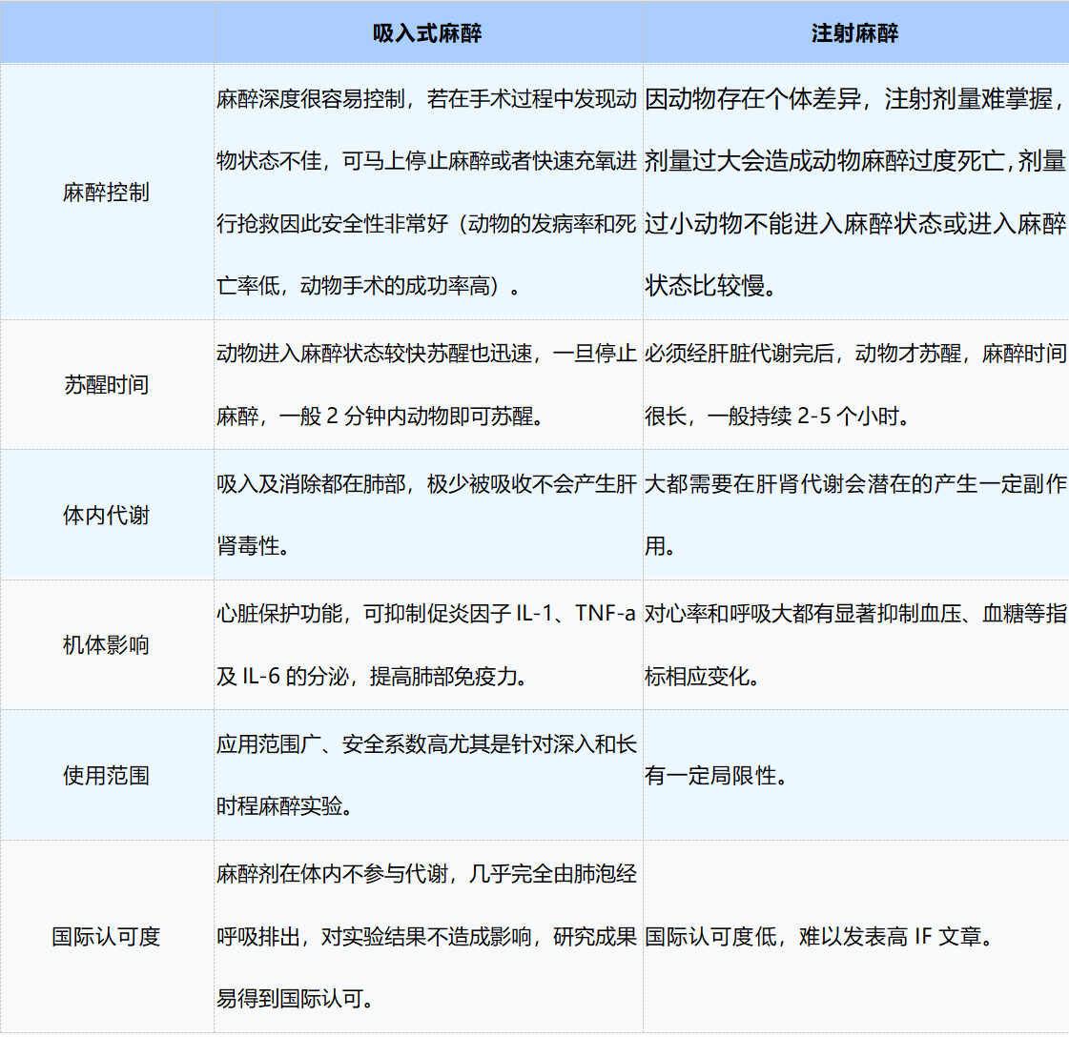The height and width of the screenshot is (1037, 1069).
Task: Click the cell containing 有一定局限性
Action: [853, 775]
